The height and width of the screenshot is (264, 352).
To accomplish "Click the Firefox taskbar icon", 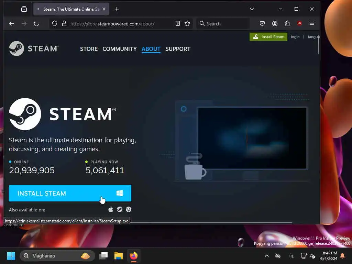I will coord(134,256).
